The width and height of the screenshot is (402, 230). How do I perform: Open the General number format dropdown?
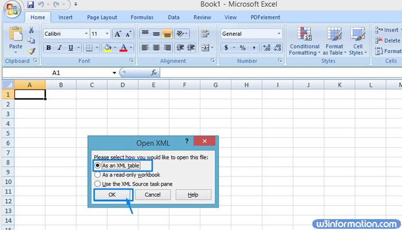(x=279, y=34)
